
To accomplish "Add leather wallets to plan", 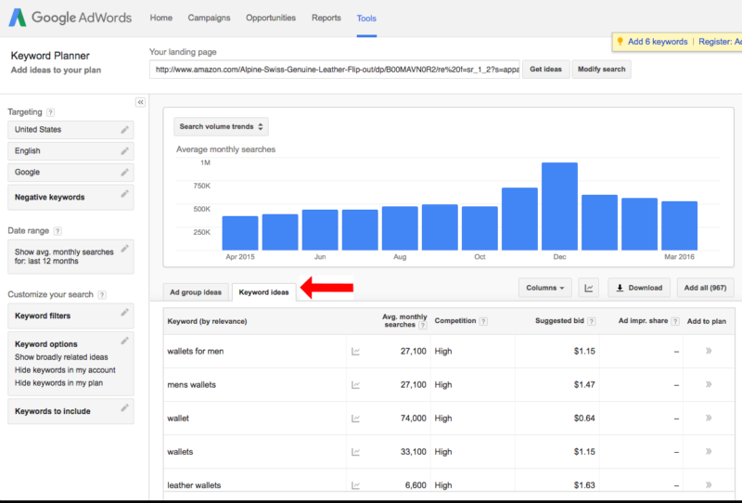I will click(x=709, y=485).
